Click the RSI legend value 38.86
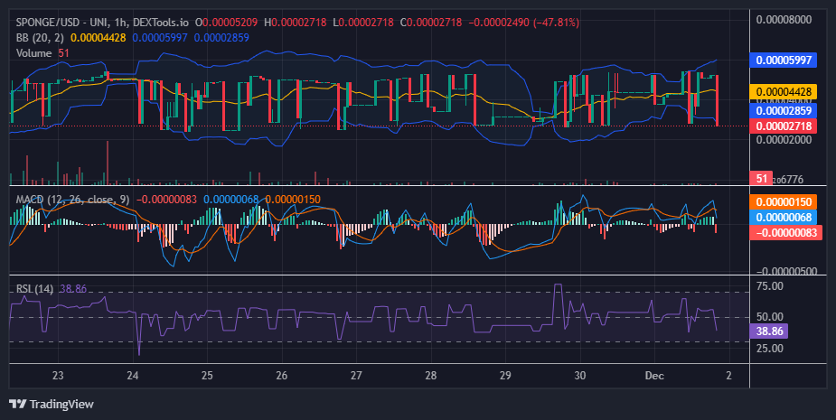 point(73,289)
